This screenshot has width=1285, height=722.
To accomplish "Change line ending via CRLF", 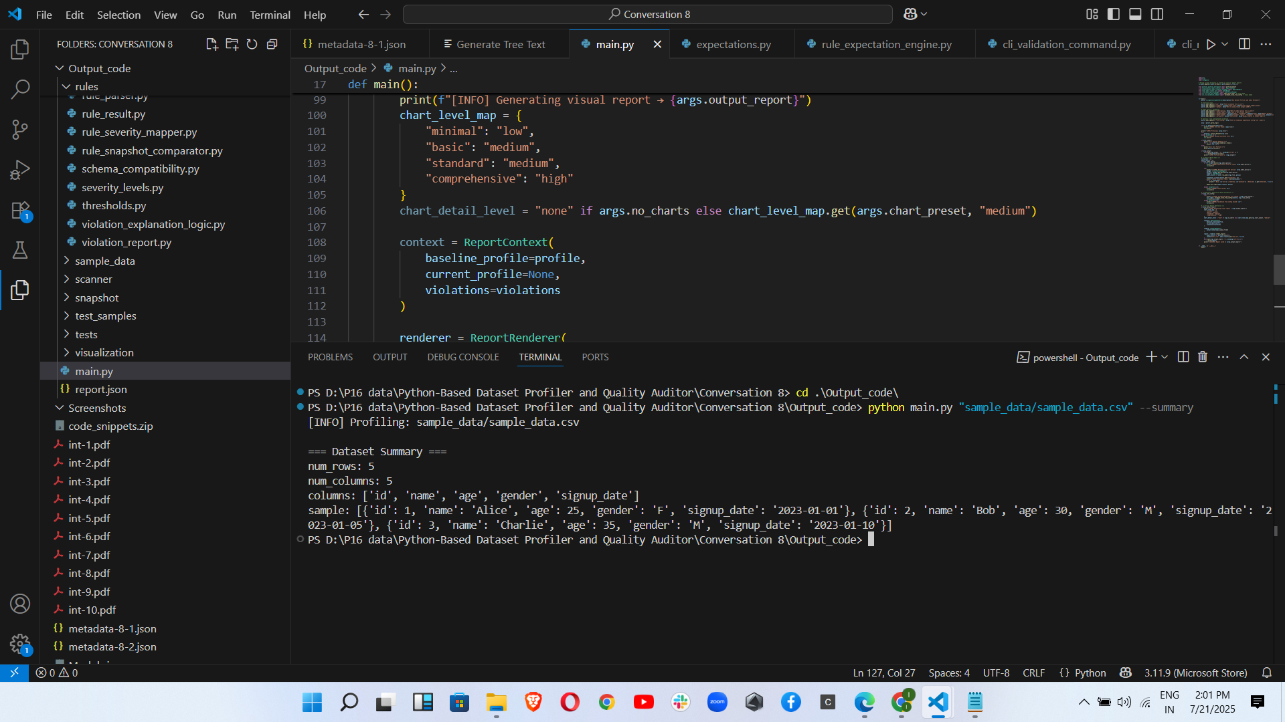I will pyautogui.click(x=1033, y=673).
